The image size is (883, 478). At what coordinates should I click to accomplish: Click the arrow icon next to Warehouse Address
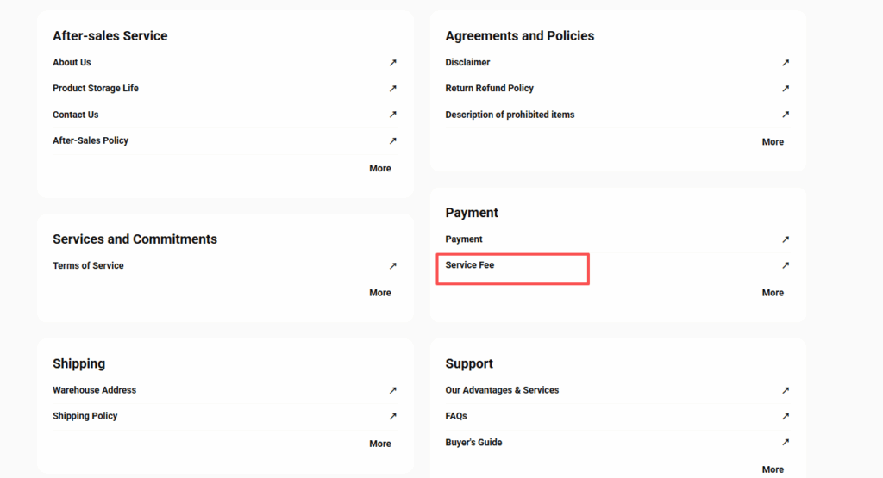392,390
